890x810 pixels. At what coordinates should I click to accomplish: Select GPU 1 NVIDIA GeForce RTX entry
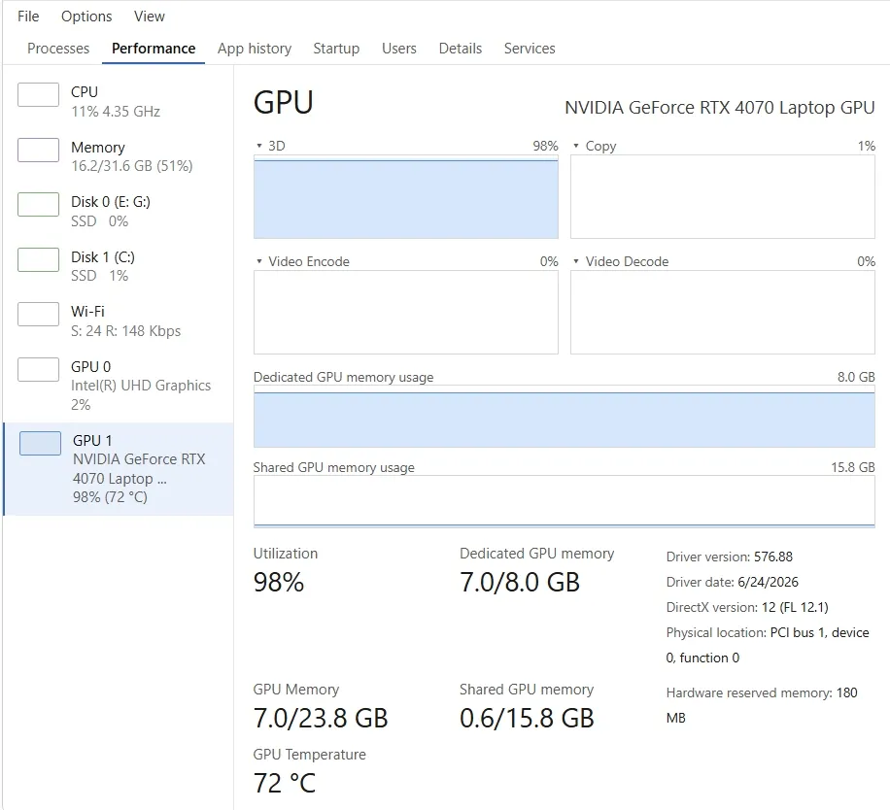tap(119, 469)
